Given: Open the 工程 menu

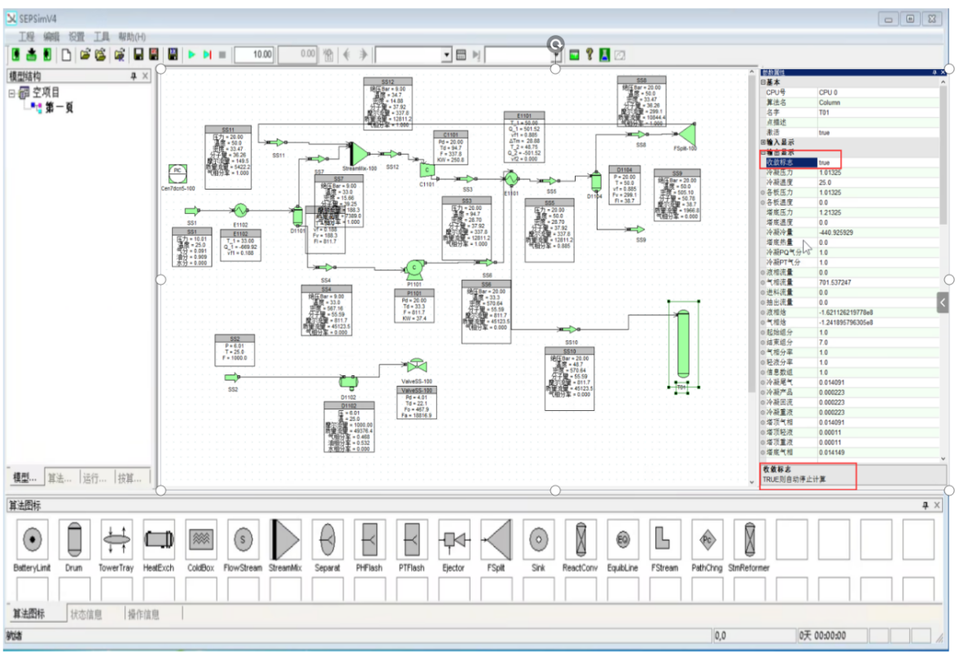Looking at the screenshot, I should 27,37.
